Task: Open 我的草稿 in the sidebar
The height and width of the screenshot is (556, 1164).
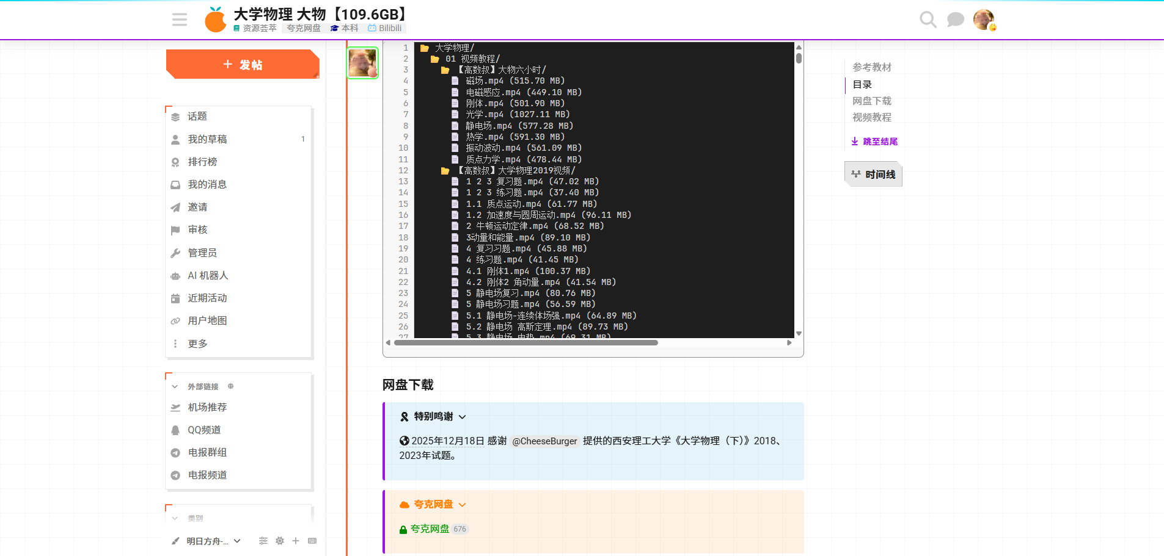Action: (x=207, y=139)
